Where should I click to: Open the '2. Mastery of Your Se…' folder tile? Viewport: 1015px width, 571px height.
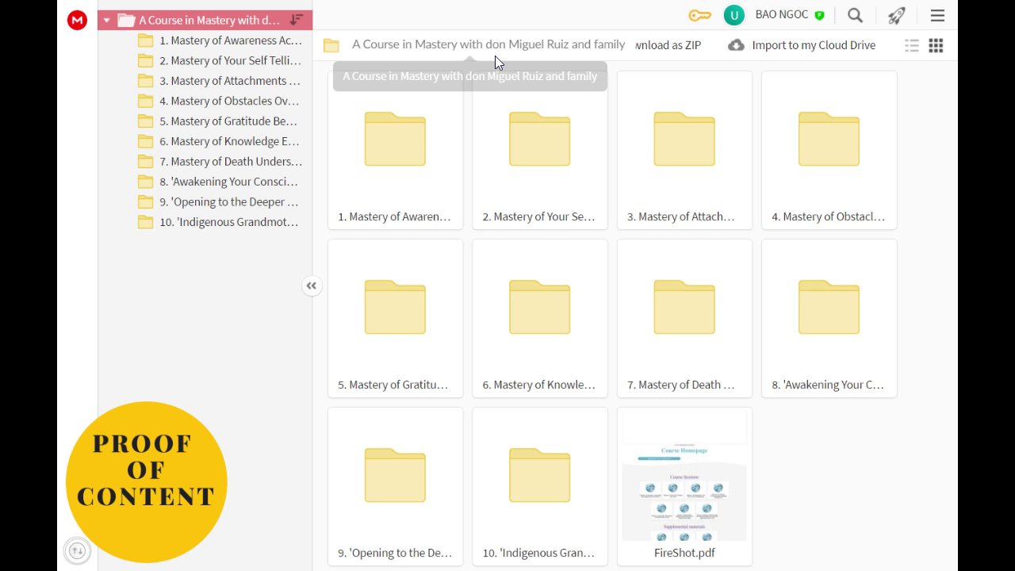pos(540,150)
